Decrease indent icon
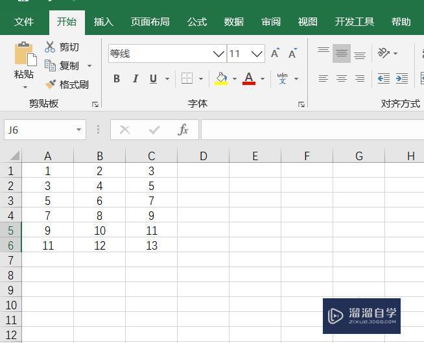The image size is (424, 343). pos(383,78)
